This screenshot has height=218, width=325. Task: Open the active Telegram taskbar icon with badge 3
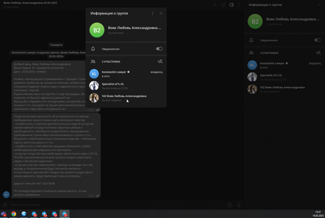point(65,214)
